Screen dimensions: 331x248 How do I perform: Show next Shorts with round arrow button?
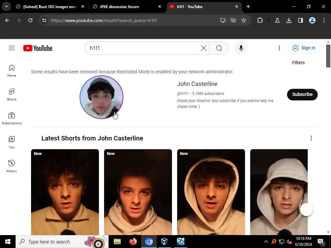(x=306, y=210)
